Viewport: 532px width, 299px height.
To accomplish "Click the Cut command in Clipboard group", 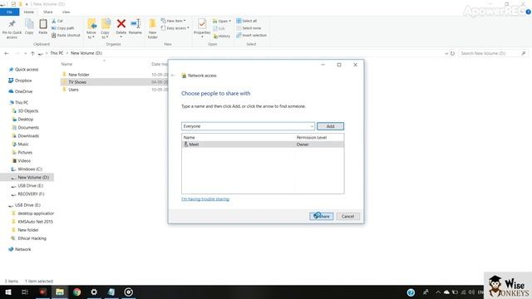I will pyautogui.click(x=57, y=21).
